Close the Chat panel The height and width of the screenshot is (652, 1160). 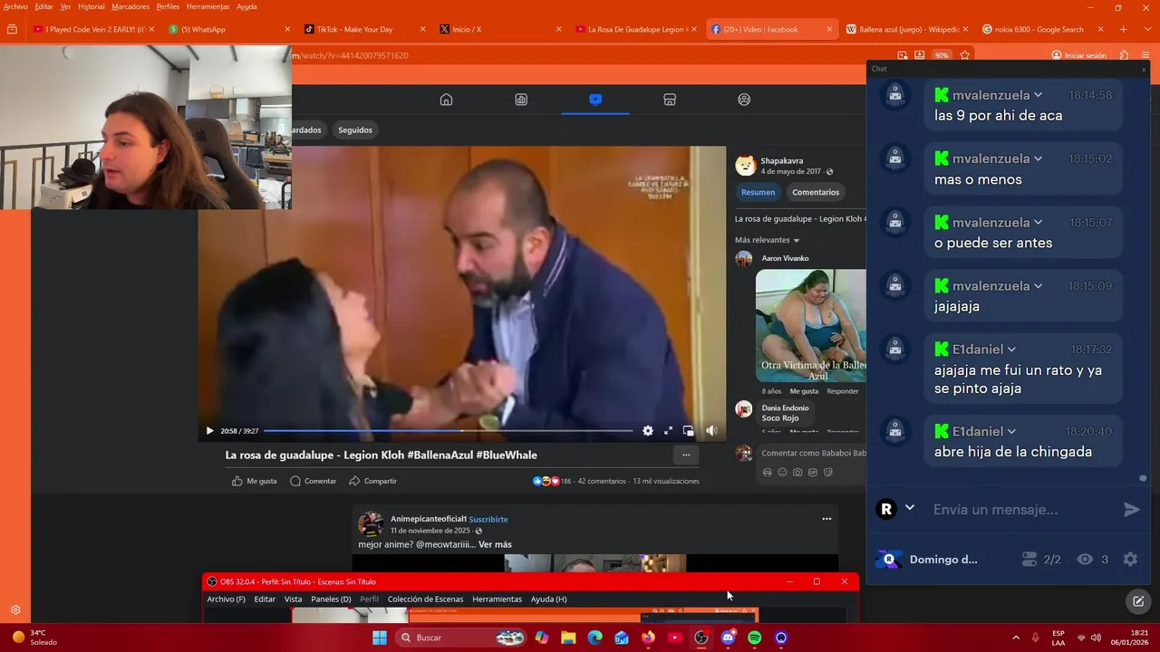[x=1144, y=69]
